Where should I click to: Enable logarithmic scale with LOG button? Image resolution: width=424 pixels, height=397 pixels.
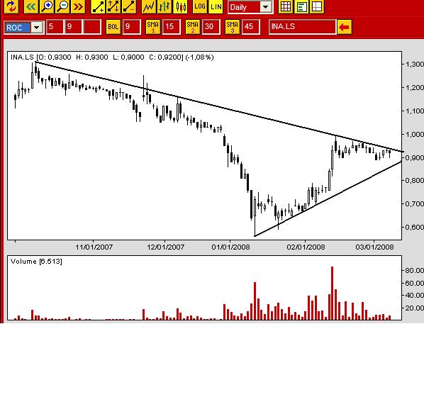pyautogui.click(x=199, y=6)
